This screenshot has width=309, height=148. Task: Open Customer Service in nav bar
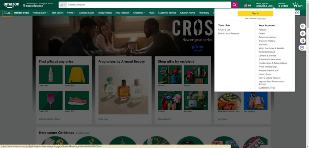167,13
